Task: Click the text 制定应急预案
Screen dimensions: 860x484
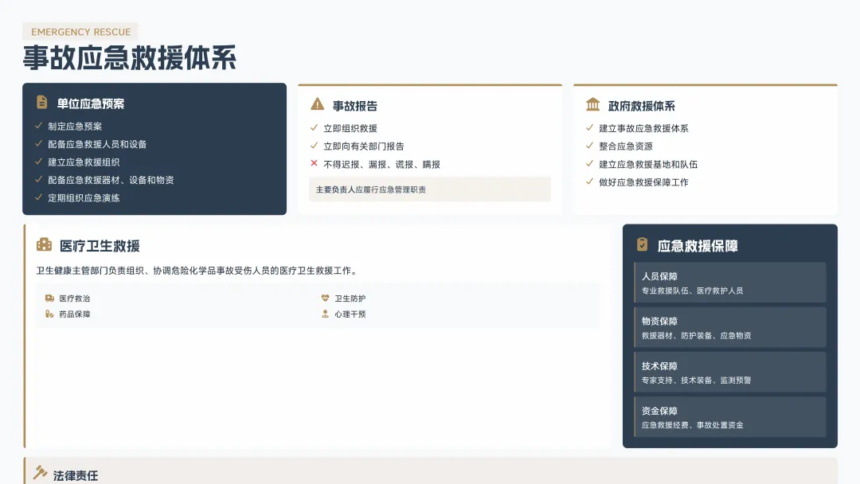Action: pos(75,126)
